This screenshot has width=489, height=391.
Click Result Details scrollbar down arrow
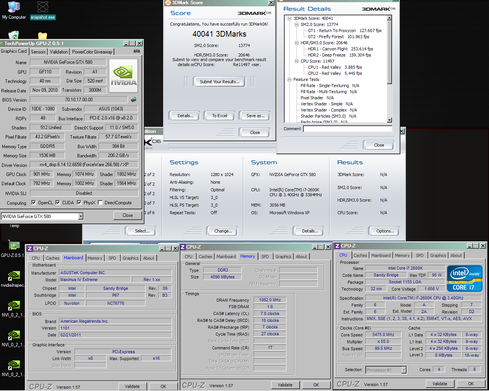point(389,120)
